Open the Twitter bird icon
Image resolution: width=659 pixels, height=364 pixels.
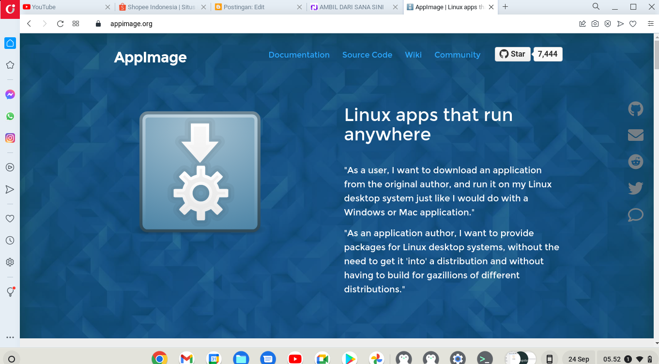(x=636, y=188)
